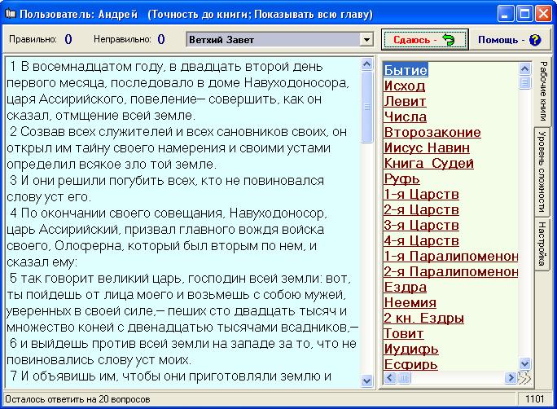557x409 pixels.
Task: Select Книга Судей book
Action: (x=429, y=163)
